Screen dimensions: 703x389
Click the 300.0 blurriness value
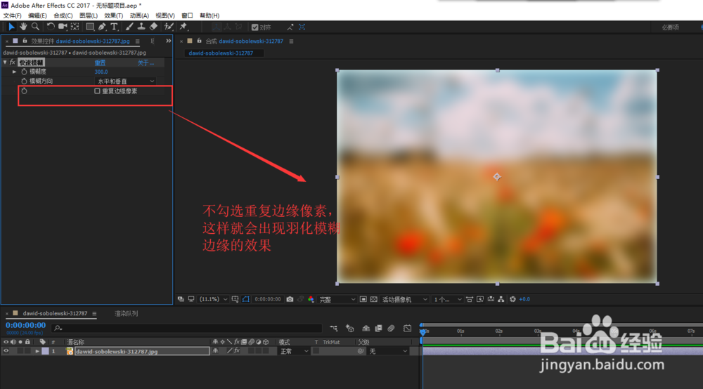101,72
